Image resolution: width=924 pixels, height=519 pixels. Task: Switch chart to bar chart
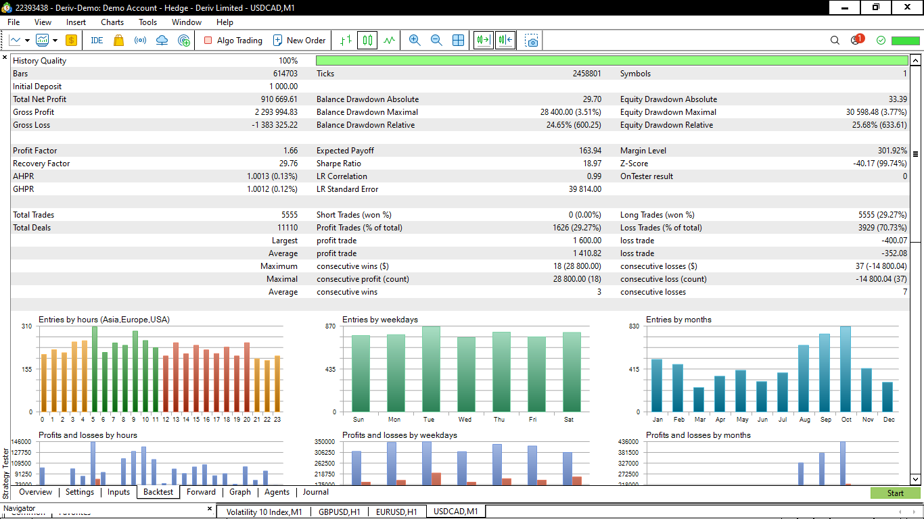pyautogui.click(x=346, y=41)
